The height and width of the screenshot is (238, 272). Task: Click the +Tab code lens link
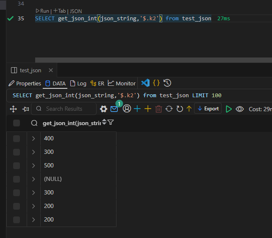tap(59, 11)
